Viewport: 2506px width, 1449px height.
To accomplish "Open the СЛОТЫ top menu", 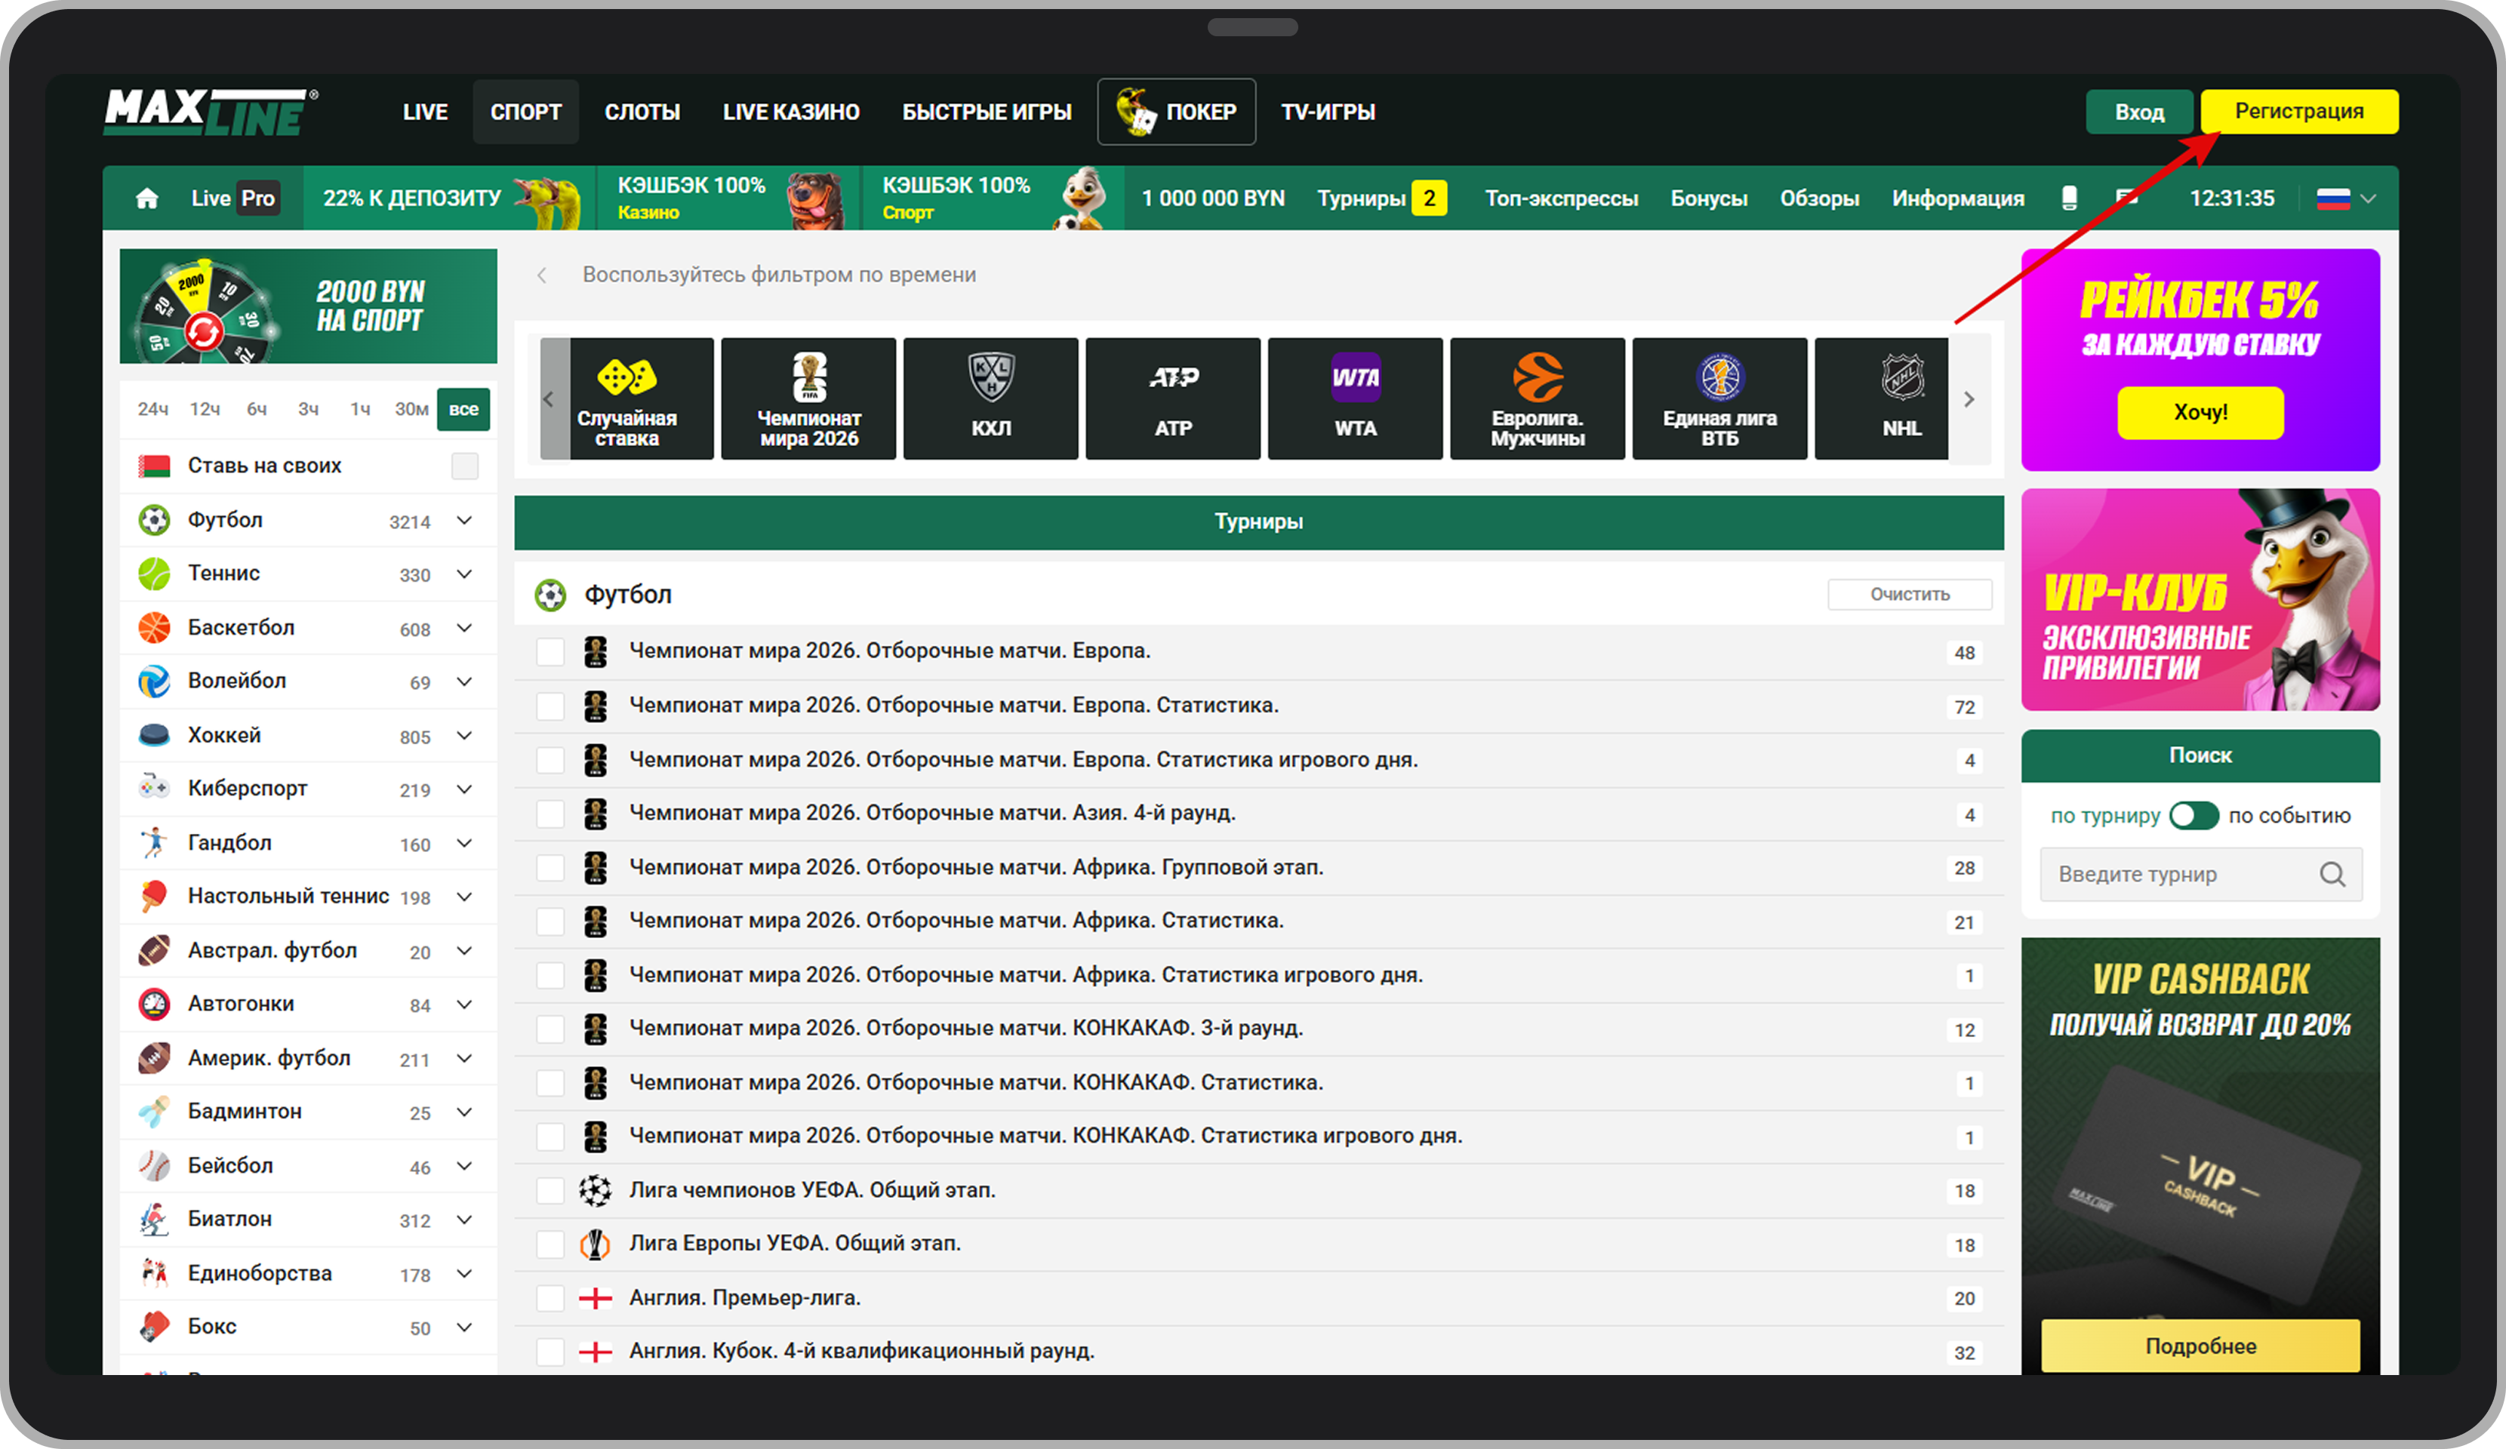I will pos(642,112).
